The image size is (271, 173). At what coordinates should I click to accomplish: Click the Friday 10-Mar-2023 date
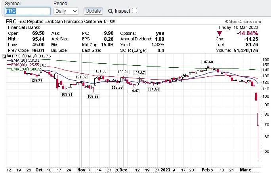[x=239, y=27]
